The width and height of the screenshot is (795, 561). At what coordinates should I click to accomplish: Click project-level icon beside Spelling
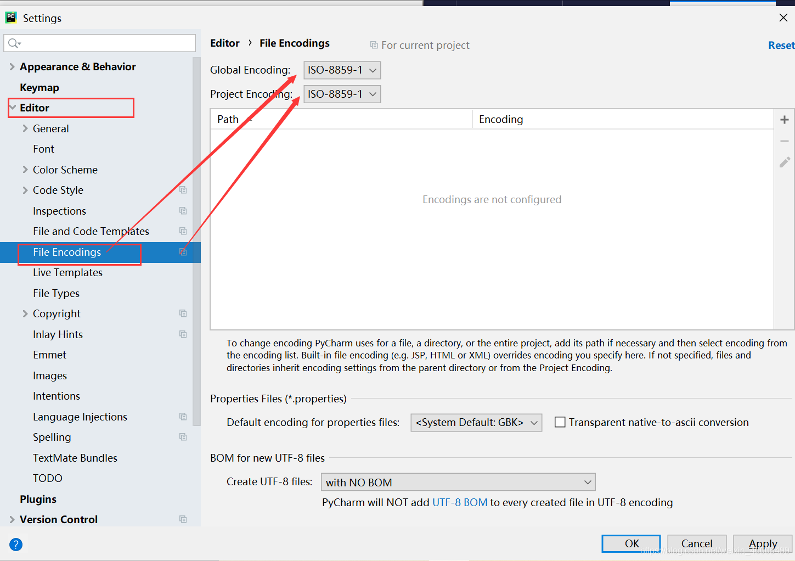183,437
